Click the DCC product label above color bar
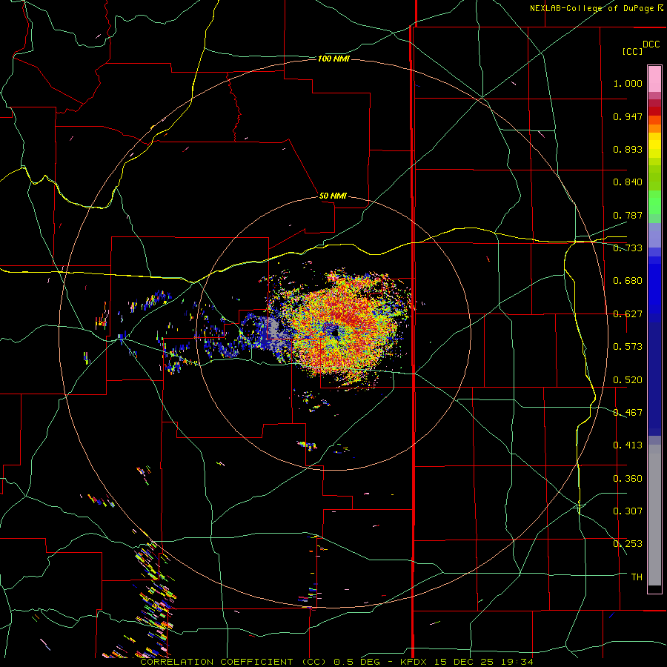 pyautogui.click(x=651, y=44)
